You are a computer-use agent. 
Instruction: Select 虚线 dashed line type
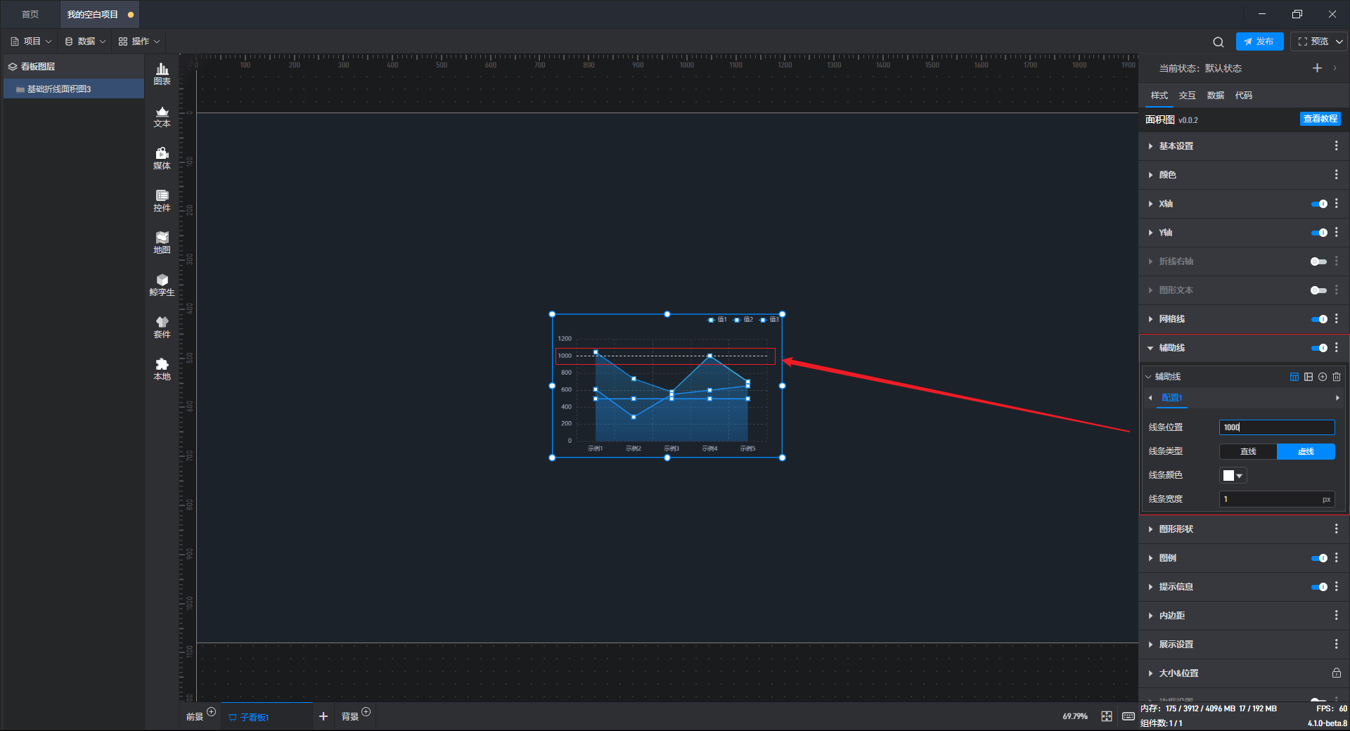point(1306,451)
